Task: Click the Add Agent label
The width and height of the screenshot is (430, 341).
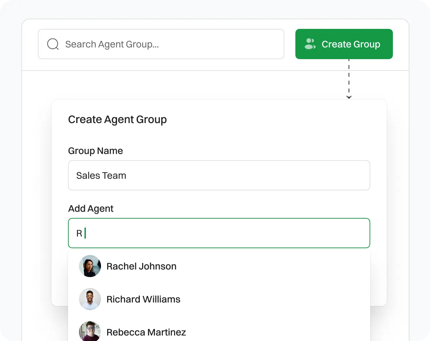Action: 91,208
